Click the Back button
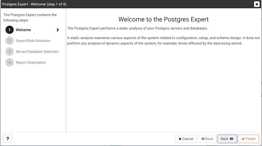This screenshot has height=146, width=262. tap(207, 139)
